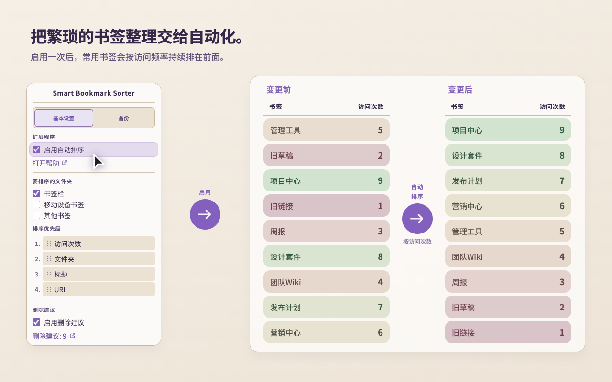
Task: Enable the 移动设备书签 folder checkbox
Action: [x=36, y=204]
